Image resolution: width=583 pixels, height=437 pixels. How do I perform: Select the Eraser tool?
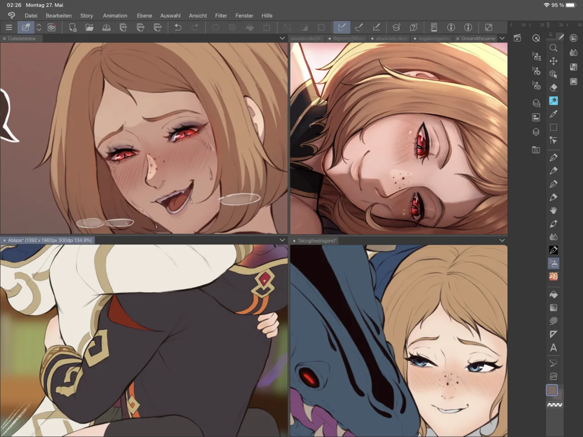tap(553, 87)
